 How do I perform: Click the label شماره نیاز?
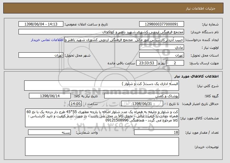[210, 24]
